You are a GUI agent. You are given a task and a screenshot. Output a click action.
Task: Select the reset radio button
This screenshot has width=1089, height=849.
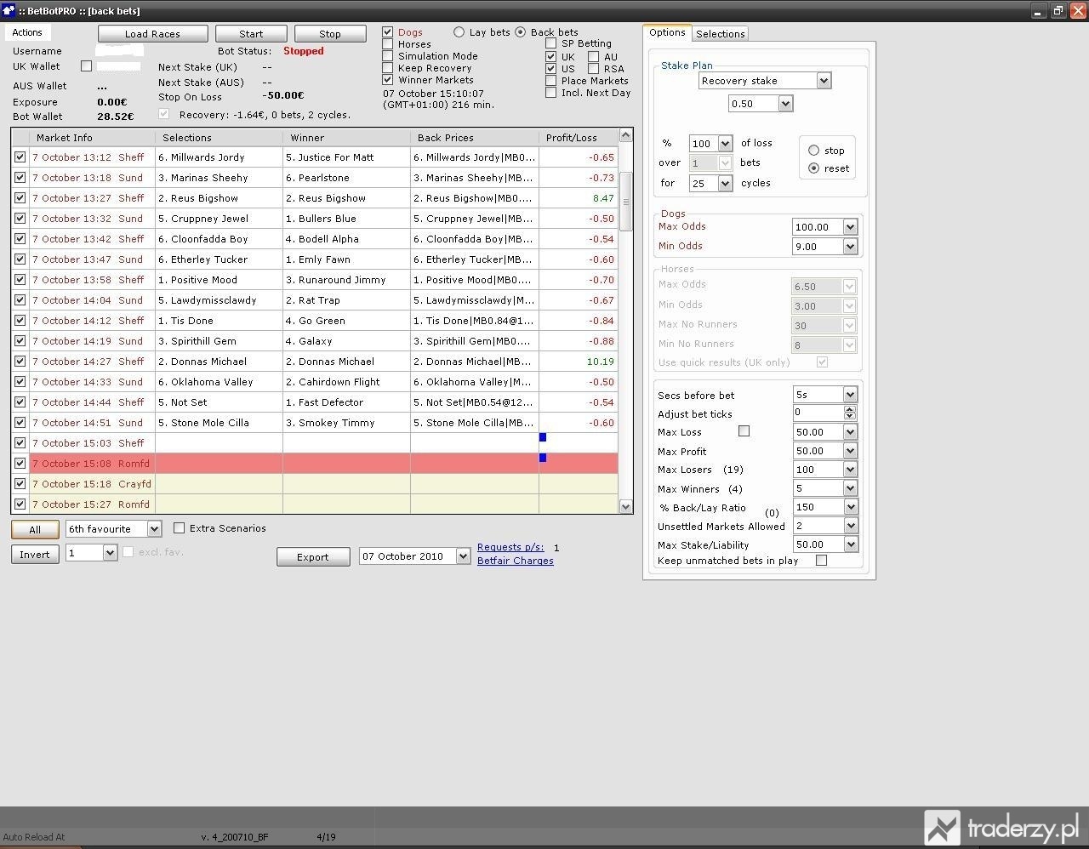point(813,168)
